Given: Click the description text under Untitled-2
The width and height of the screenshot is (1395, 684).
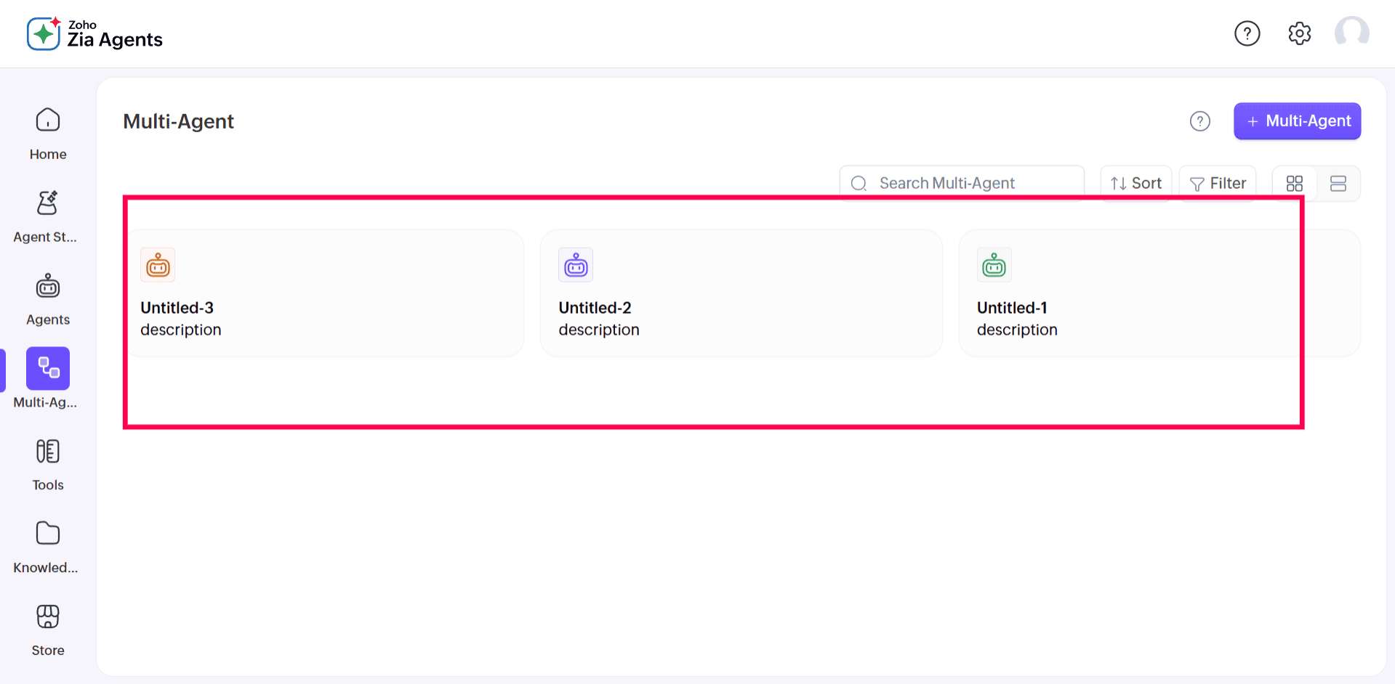Looking at the screenshot, I should point(599,330).
